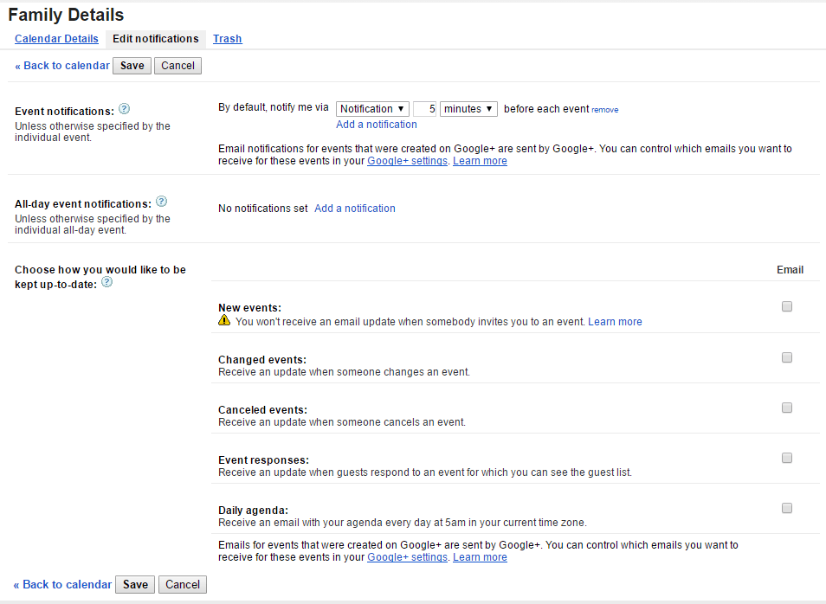Enable Event responses email checkbox

(x=787, y=458)
